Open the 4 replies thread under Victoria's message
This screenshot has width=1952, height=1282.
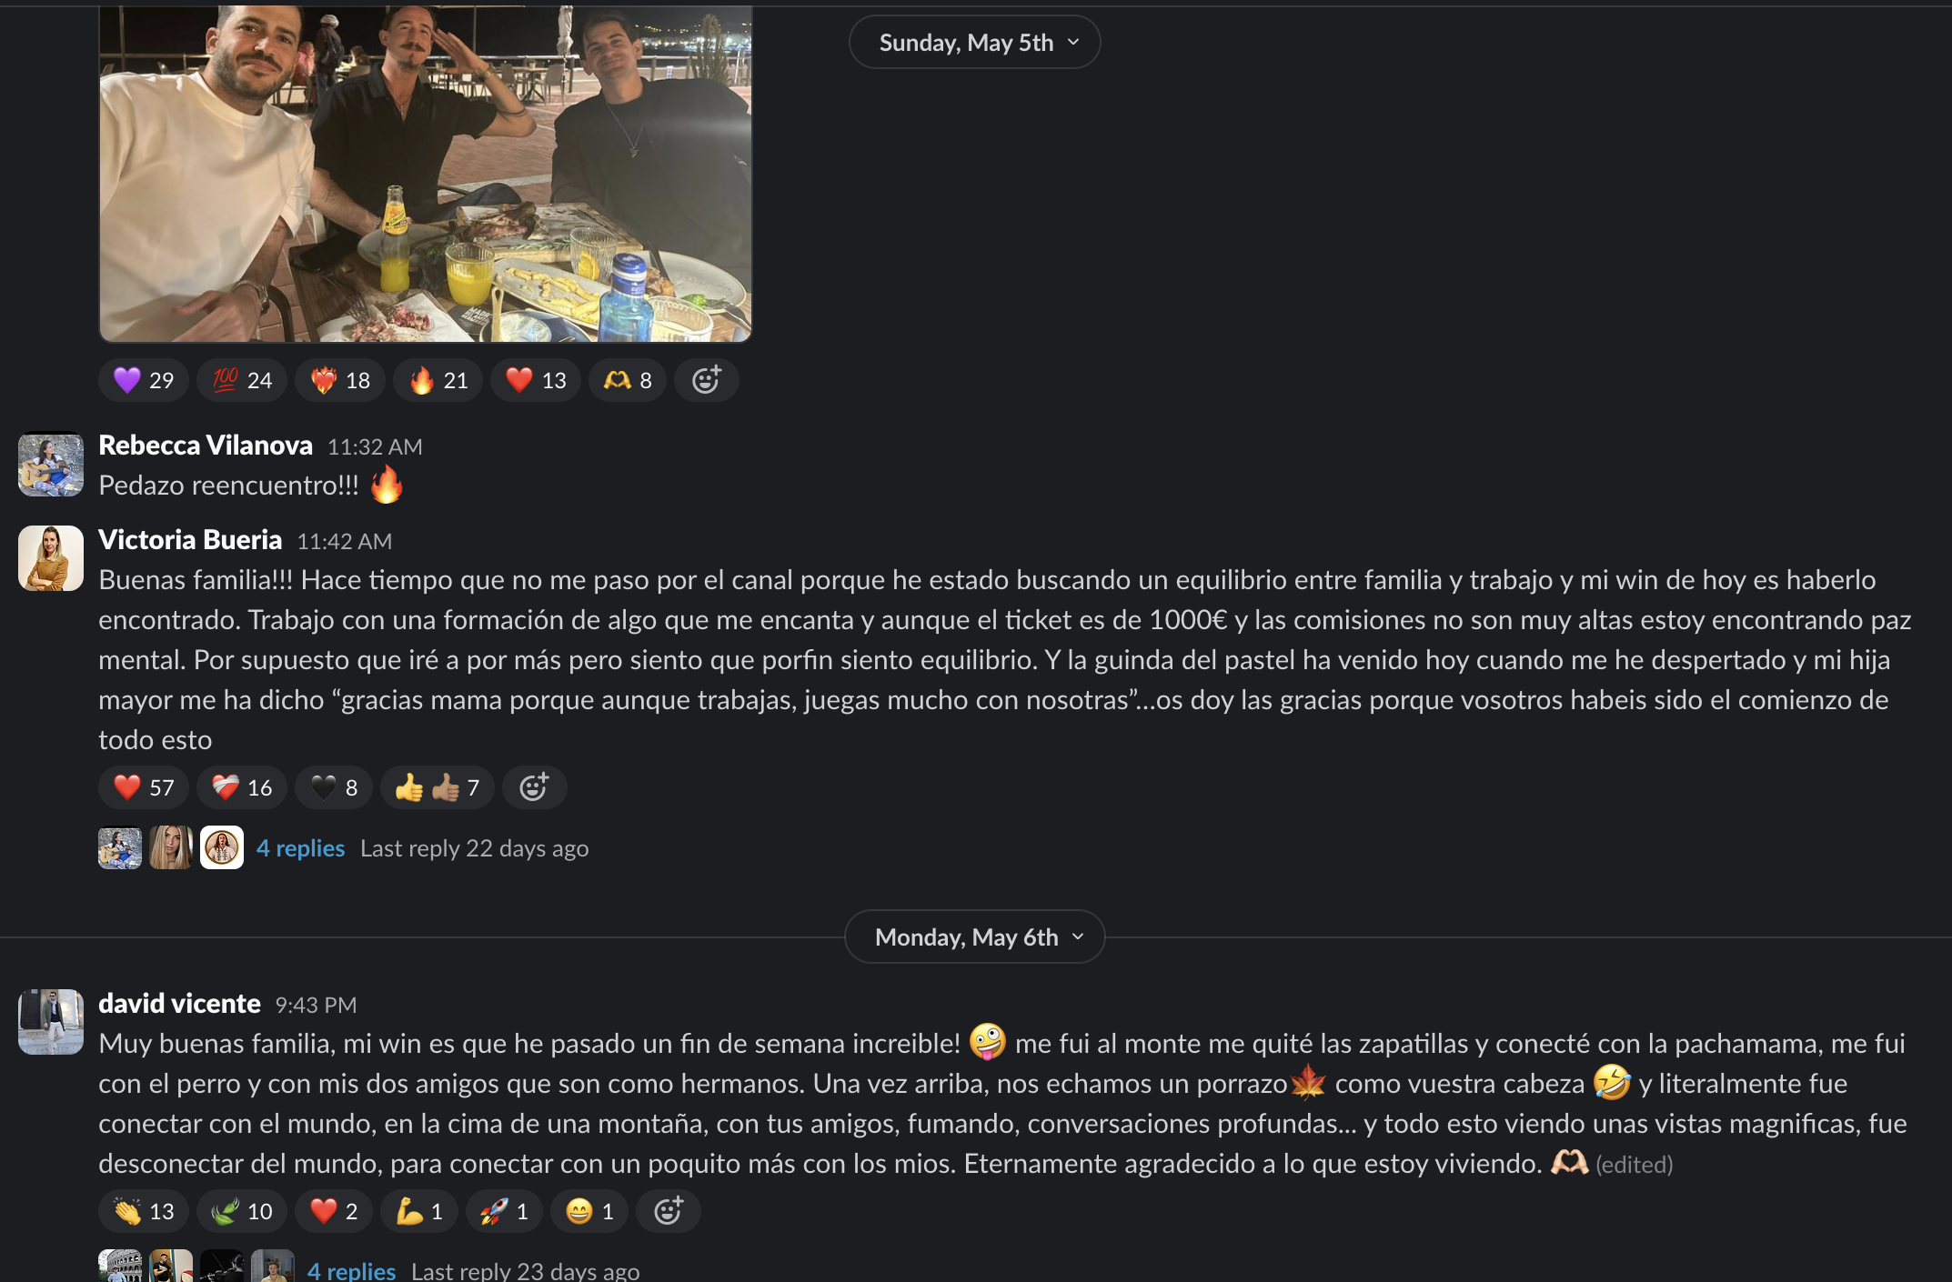click(x=300, y=848)
